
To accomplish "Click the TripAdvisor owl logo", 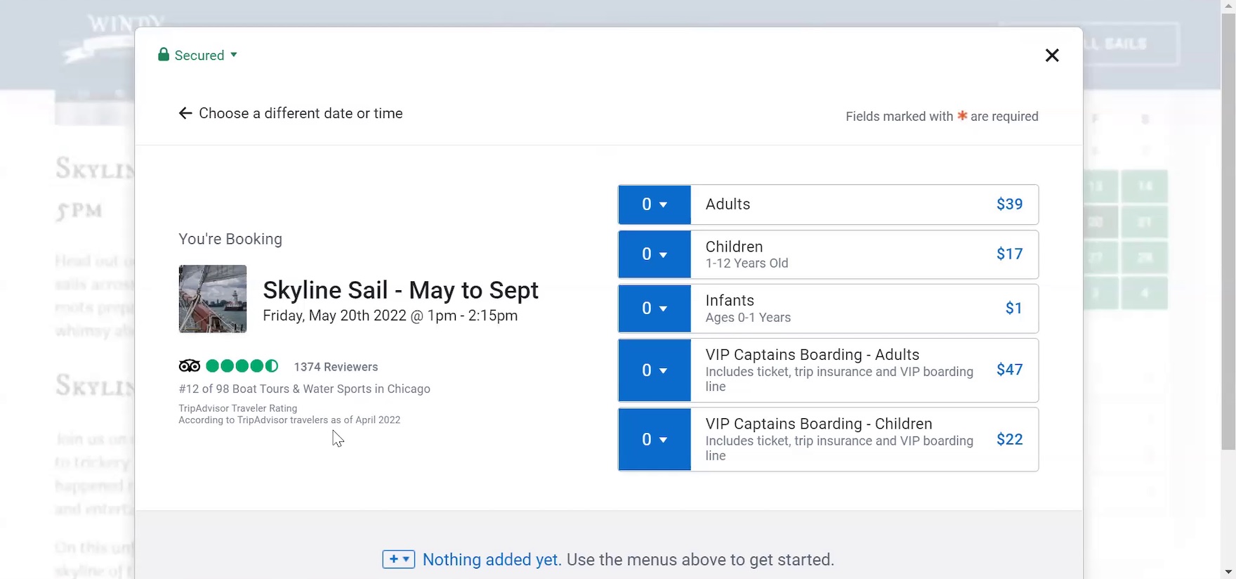I will pos(190,366).
